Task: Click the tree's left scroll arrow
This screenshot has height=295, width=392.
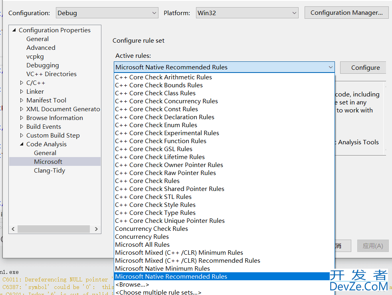Action: [x=13, y=229]
